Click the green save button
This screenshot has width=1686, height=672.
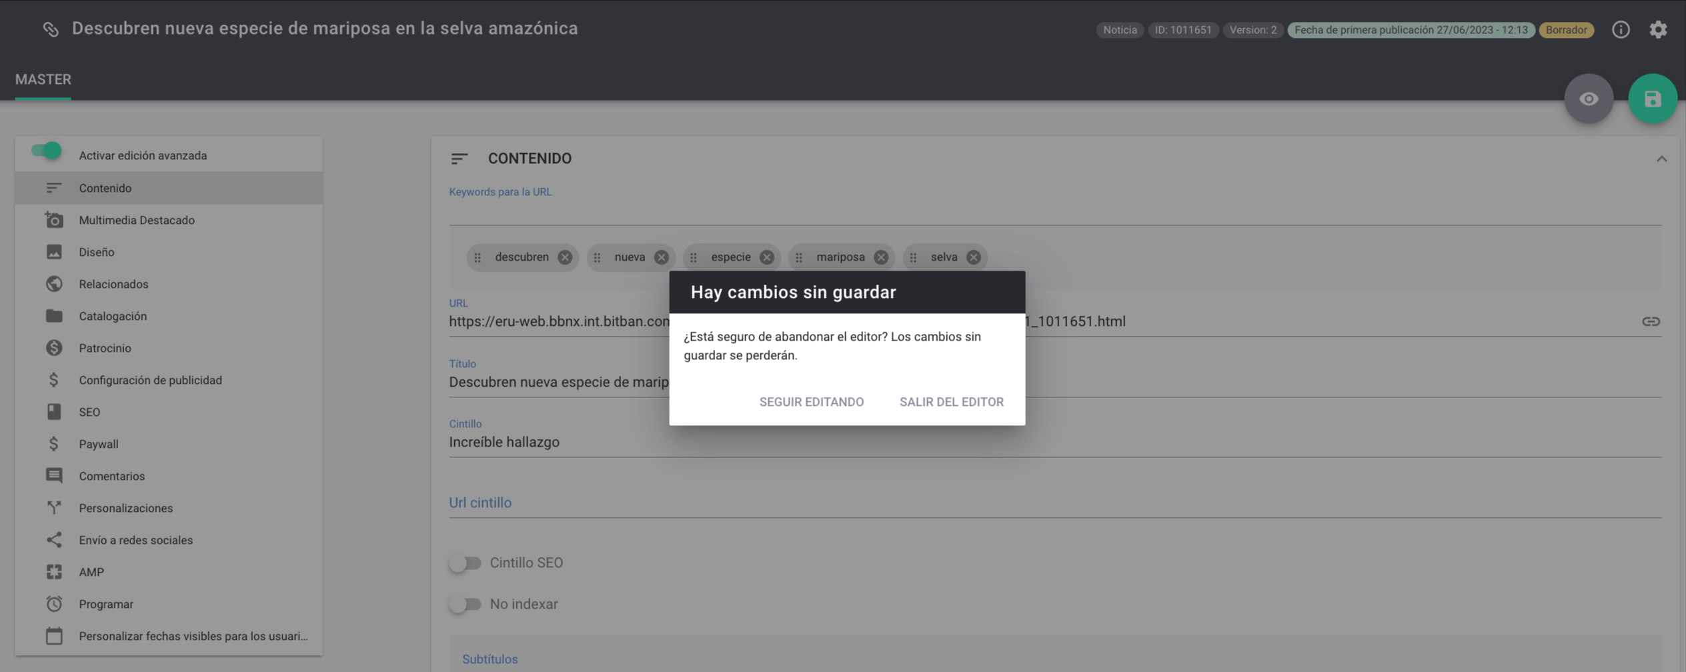(x=1652, y=99)
